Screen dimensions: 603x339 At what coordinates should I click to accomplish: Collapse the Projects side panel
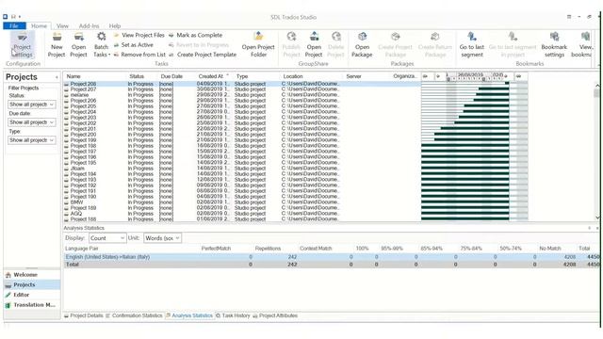(57, 77)
